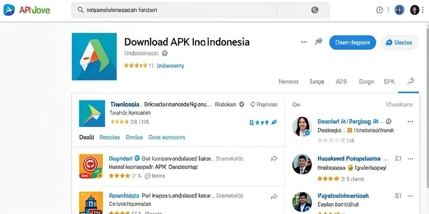Click the verified badge beside Batekam

click(x=242, y=104)
